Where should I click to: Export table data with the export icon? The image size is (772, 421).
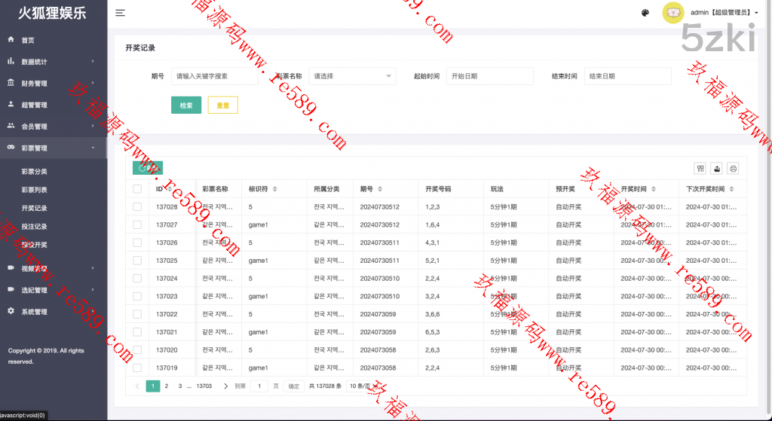tap(717, 169)
